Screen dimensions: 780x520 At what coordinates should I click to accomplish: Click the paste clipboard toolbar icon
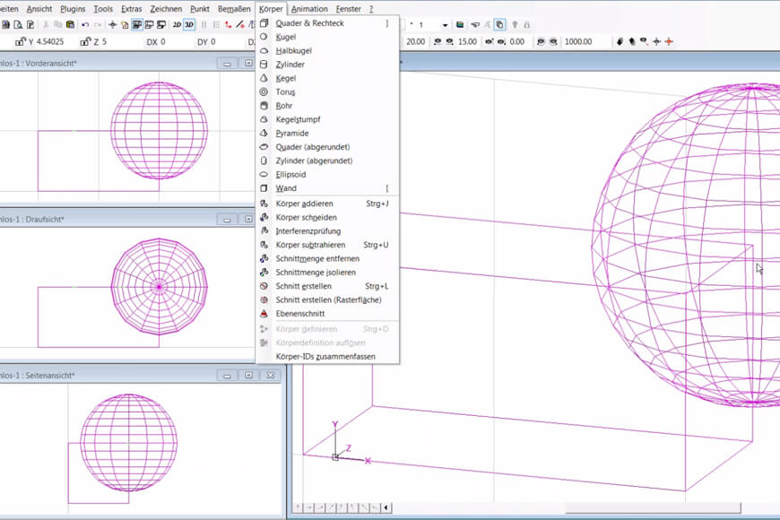[70, 25]
